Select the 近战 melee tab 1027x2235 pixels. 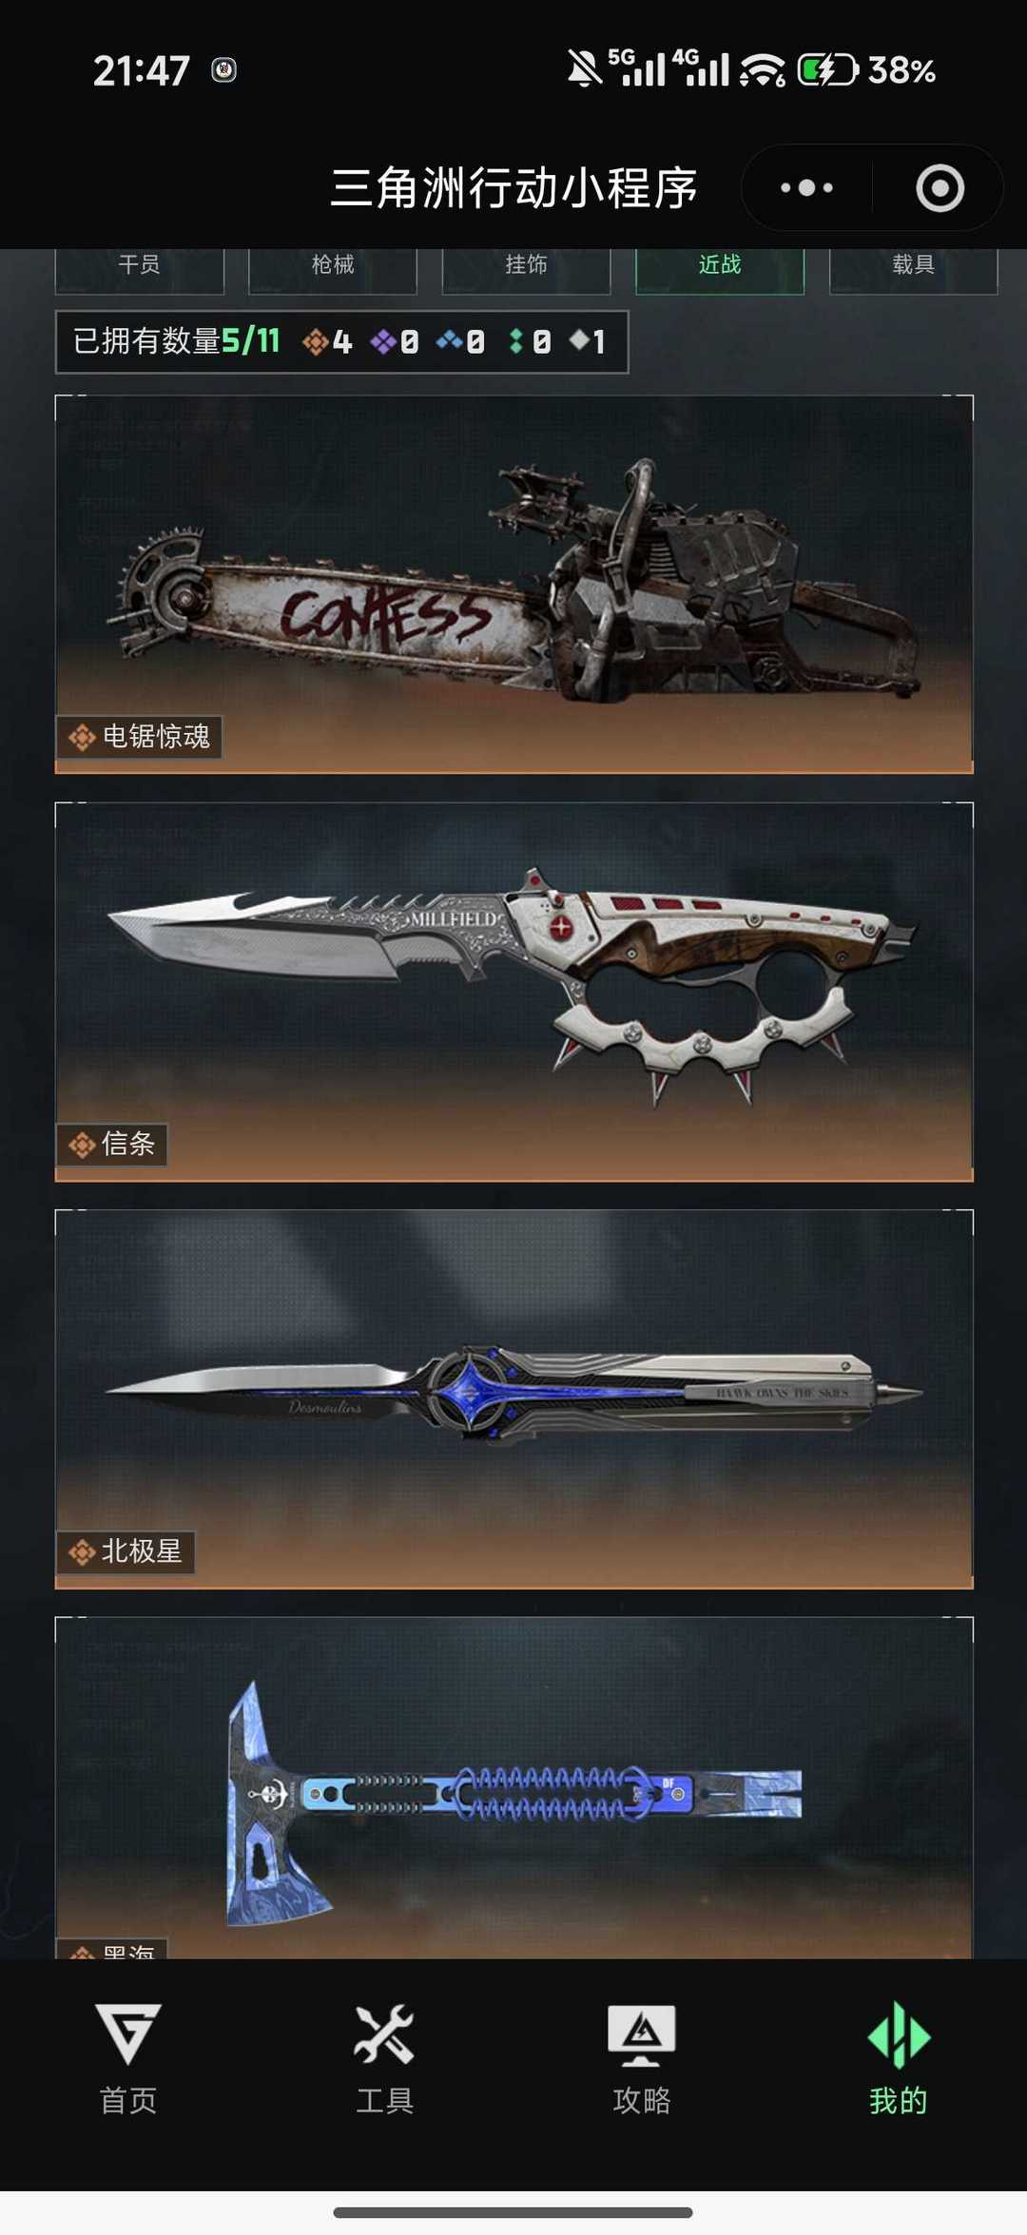(720, 266)
